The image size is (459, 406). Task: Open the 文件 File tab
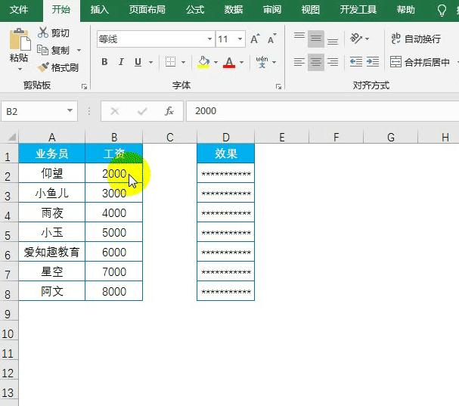click(19, 10)
